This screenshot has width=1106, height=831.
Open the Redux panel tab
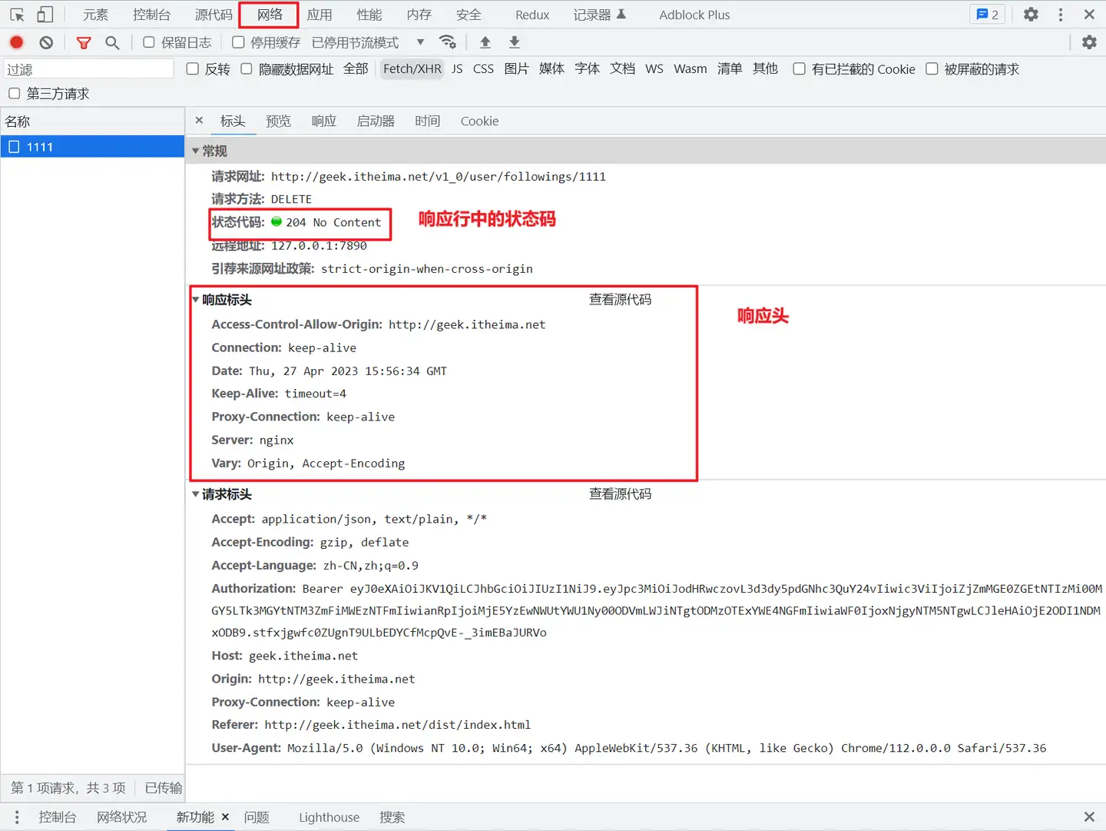532,15
